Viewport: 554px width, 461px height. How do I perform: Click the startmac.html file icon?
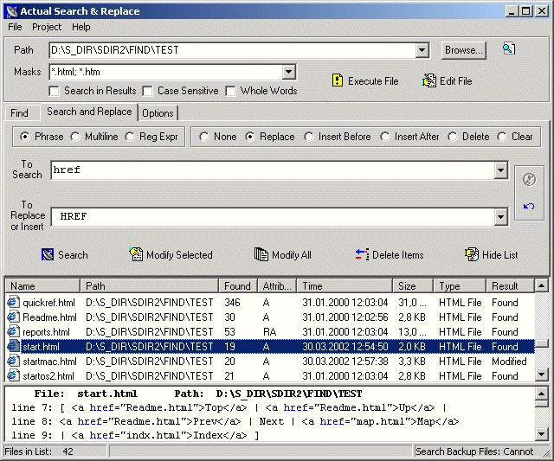click(13, 362)
